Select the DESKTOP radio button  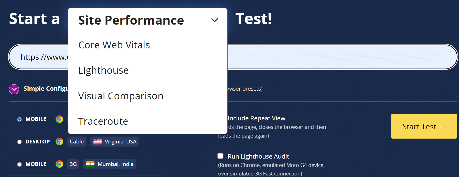(x=19, y=142)
